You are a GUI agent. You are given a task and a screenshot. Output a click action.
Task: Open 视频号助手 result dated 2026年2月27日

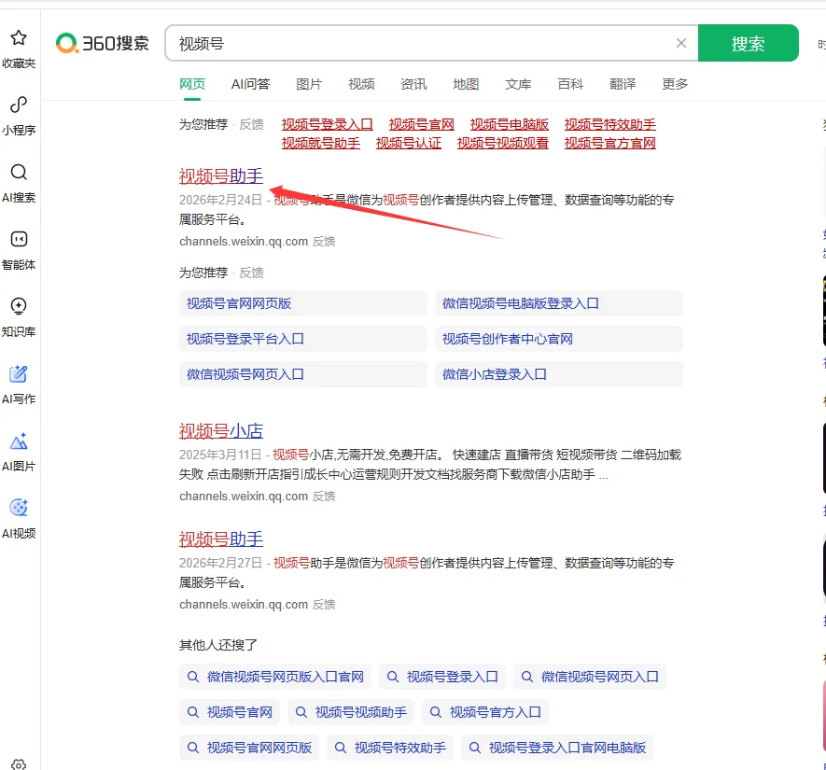(221, 539)
